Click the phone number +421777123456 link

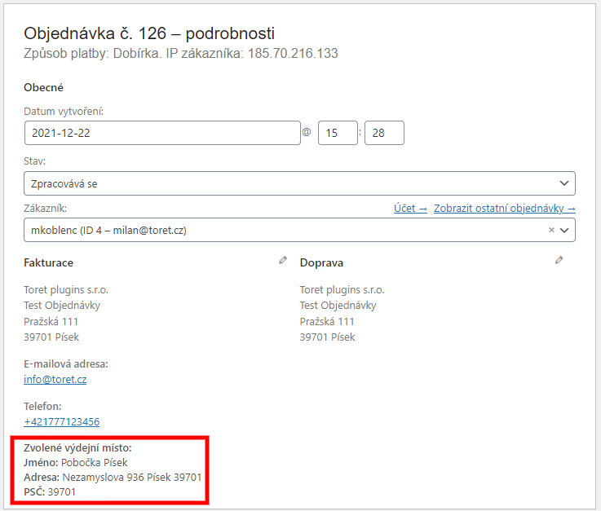point(62,421)
